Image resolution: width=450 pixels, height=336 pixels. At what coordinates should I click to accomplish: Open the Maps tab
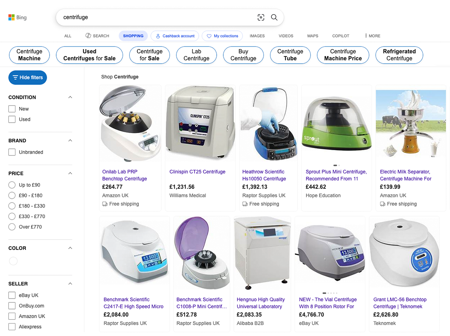tap(312, 36)
